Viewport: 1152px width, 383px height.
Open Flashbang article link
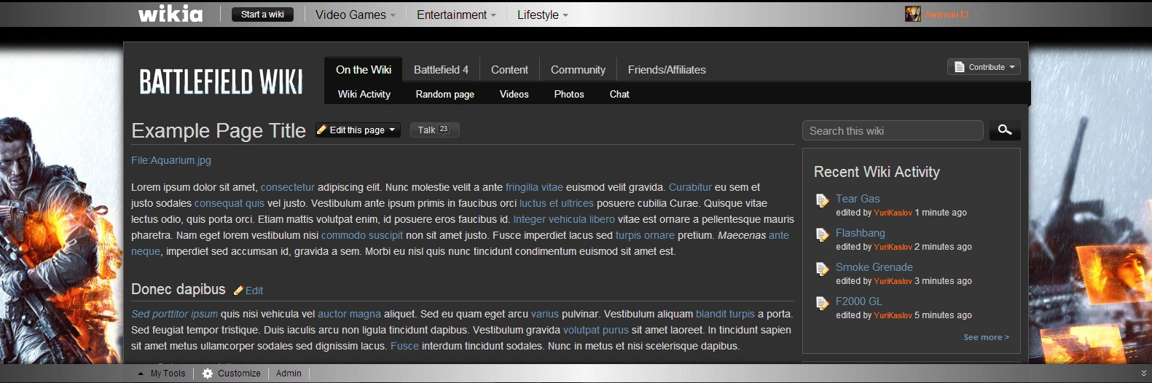[861, 233]
